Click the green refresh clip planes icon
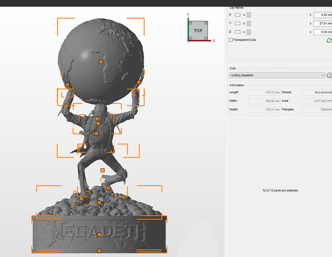The image size is (332, 257). tap(329, 40)
